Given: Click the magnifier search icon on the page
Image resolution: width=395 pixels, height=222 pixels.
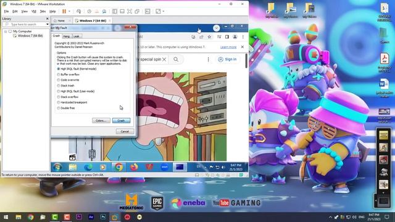Looking at the screenshot, I should [176, 59].
